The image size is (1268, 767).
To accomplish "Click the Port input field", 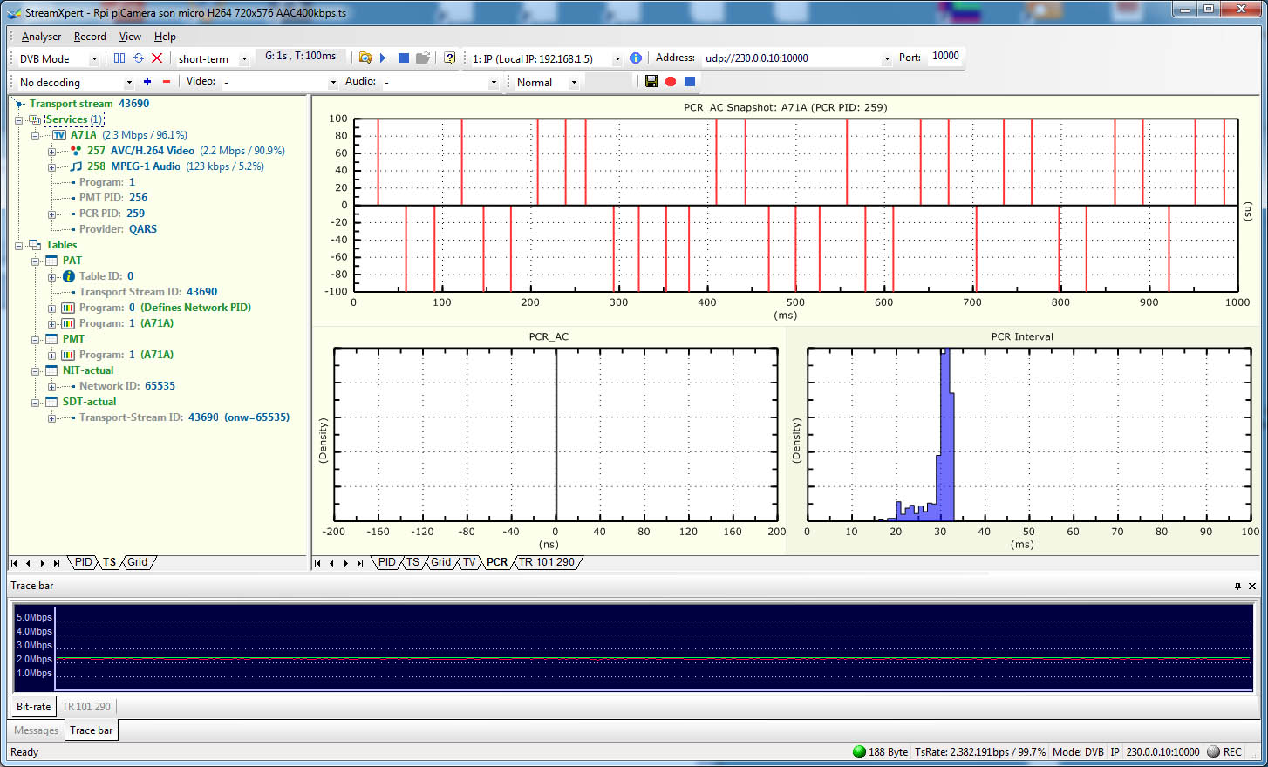I will (945, 57).
